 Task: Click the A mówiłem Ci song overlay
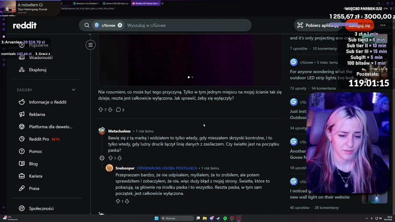(x=30, y=7)
